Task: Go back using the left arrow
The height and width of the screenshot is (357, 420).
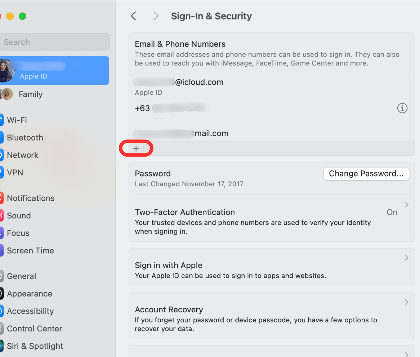Action: coord(134,16)
